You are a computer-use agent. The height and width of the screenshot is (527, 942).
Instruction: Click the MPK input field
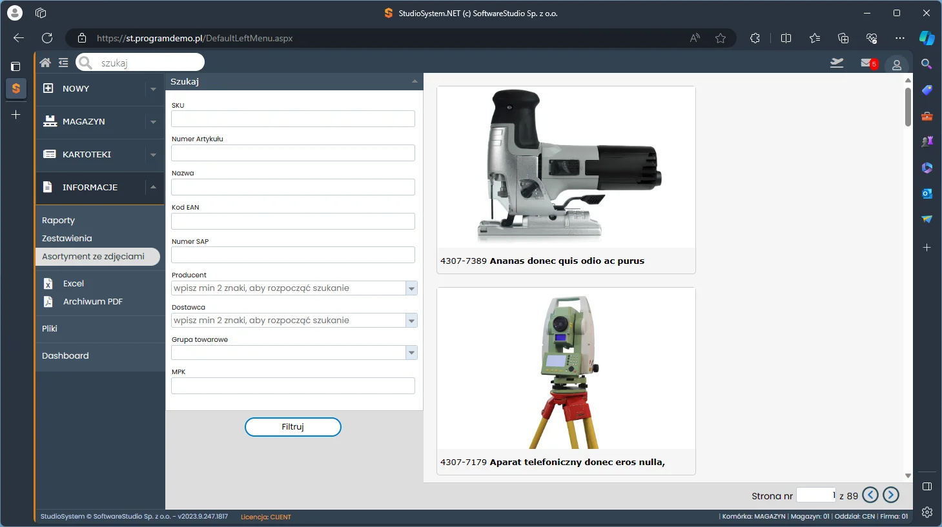[x=293, y=386]
